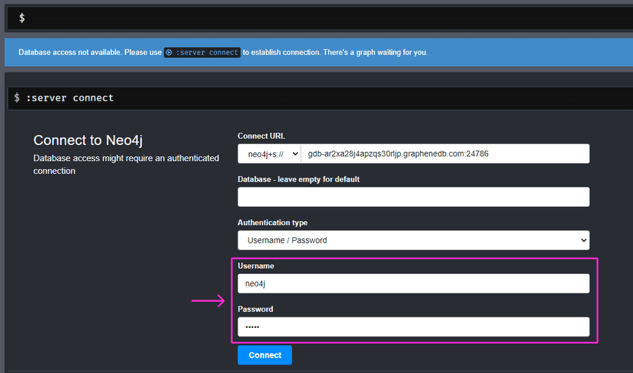Focus the Connect URL host field
The height and width of the screenshot is (373, 633).
coord(445,153)
